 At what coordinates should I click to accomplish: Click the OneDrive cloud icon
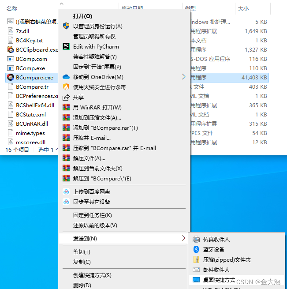coord(66,77)
